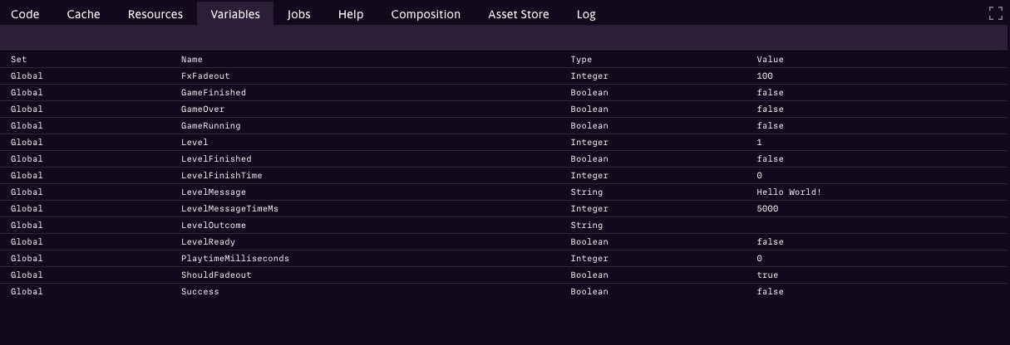Click the Hello World! LevelMessage value
1010x345 pixels.
click(x=789, y=192)
